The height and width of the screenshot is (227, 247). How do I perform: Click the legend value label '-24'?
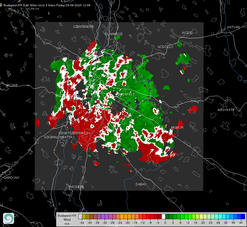(120, 223)
